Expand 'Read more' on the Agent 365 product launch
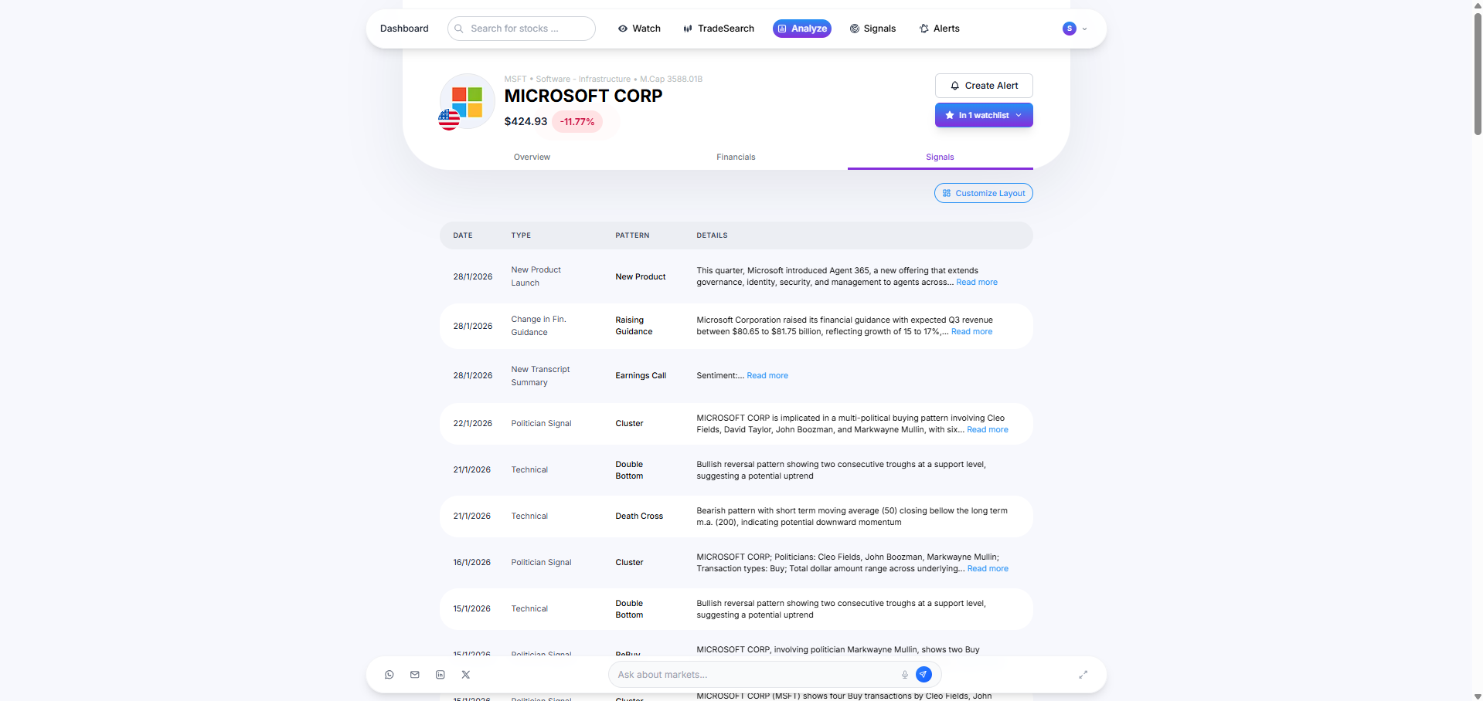 click(x=976, y=283)
